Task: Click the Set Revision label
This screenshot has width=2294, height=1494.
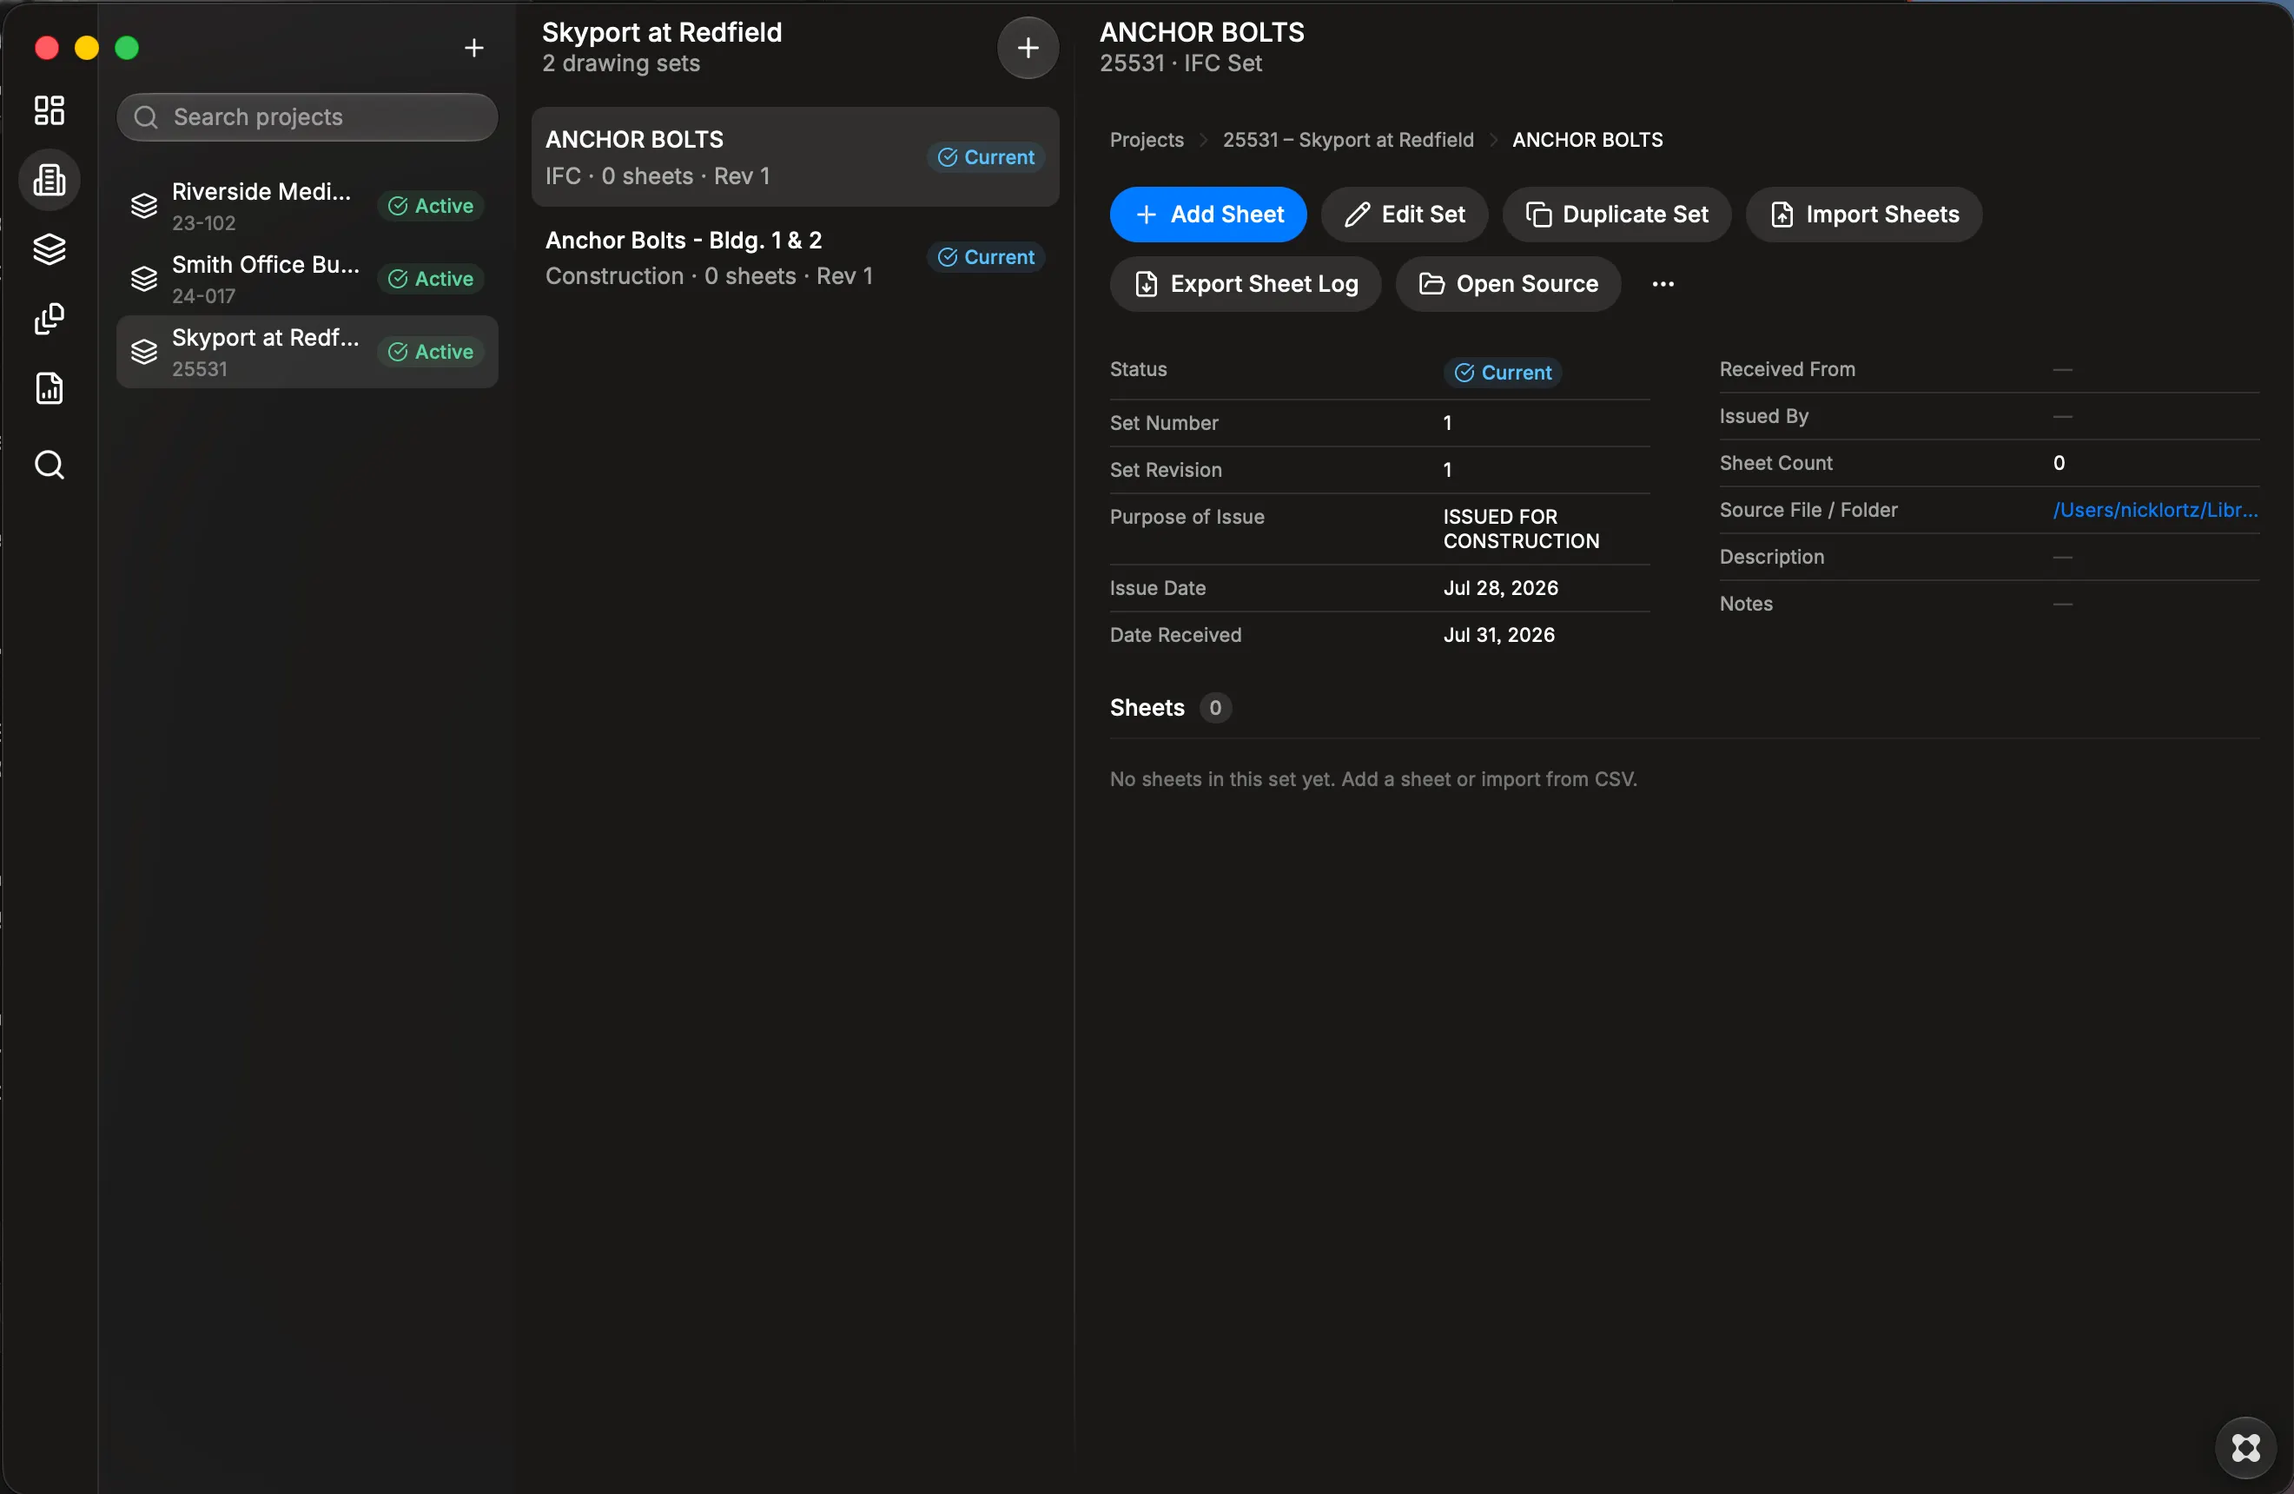Action: [x=1166, y=469]
